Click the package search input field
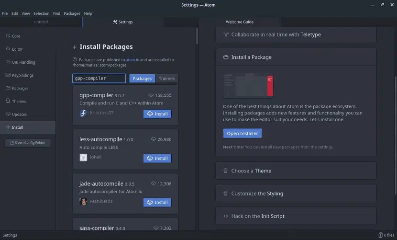Viewport: 397px width, 240px height. pos(99,79)
